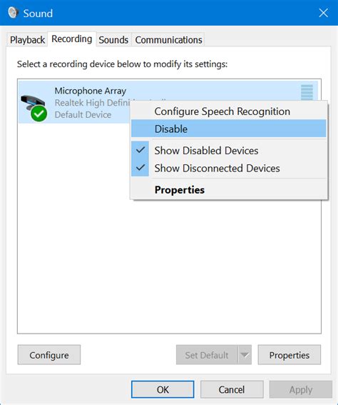Click the 'Default Device' status text
This screenshot has width=338, height=405.
point(83,114)
